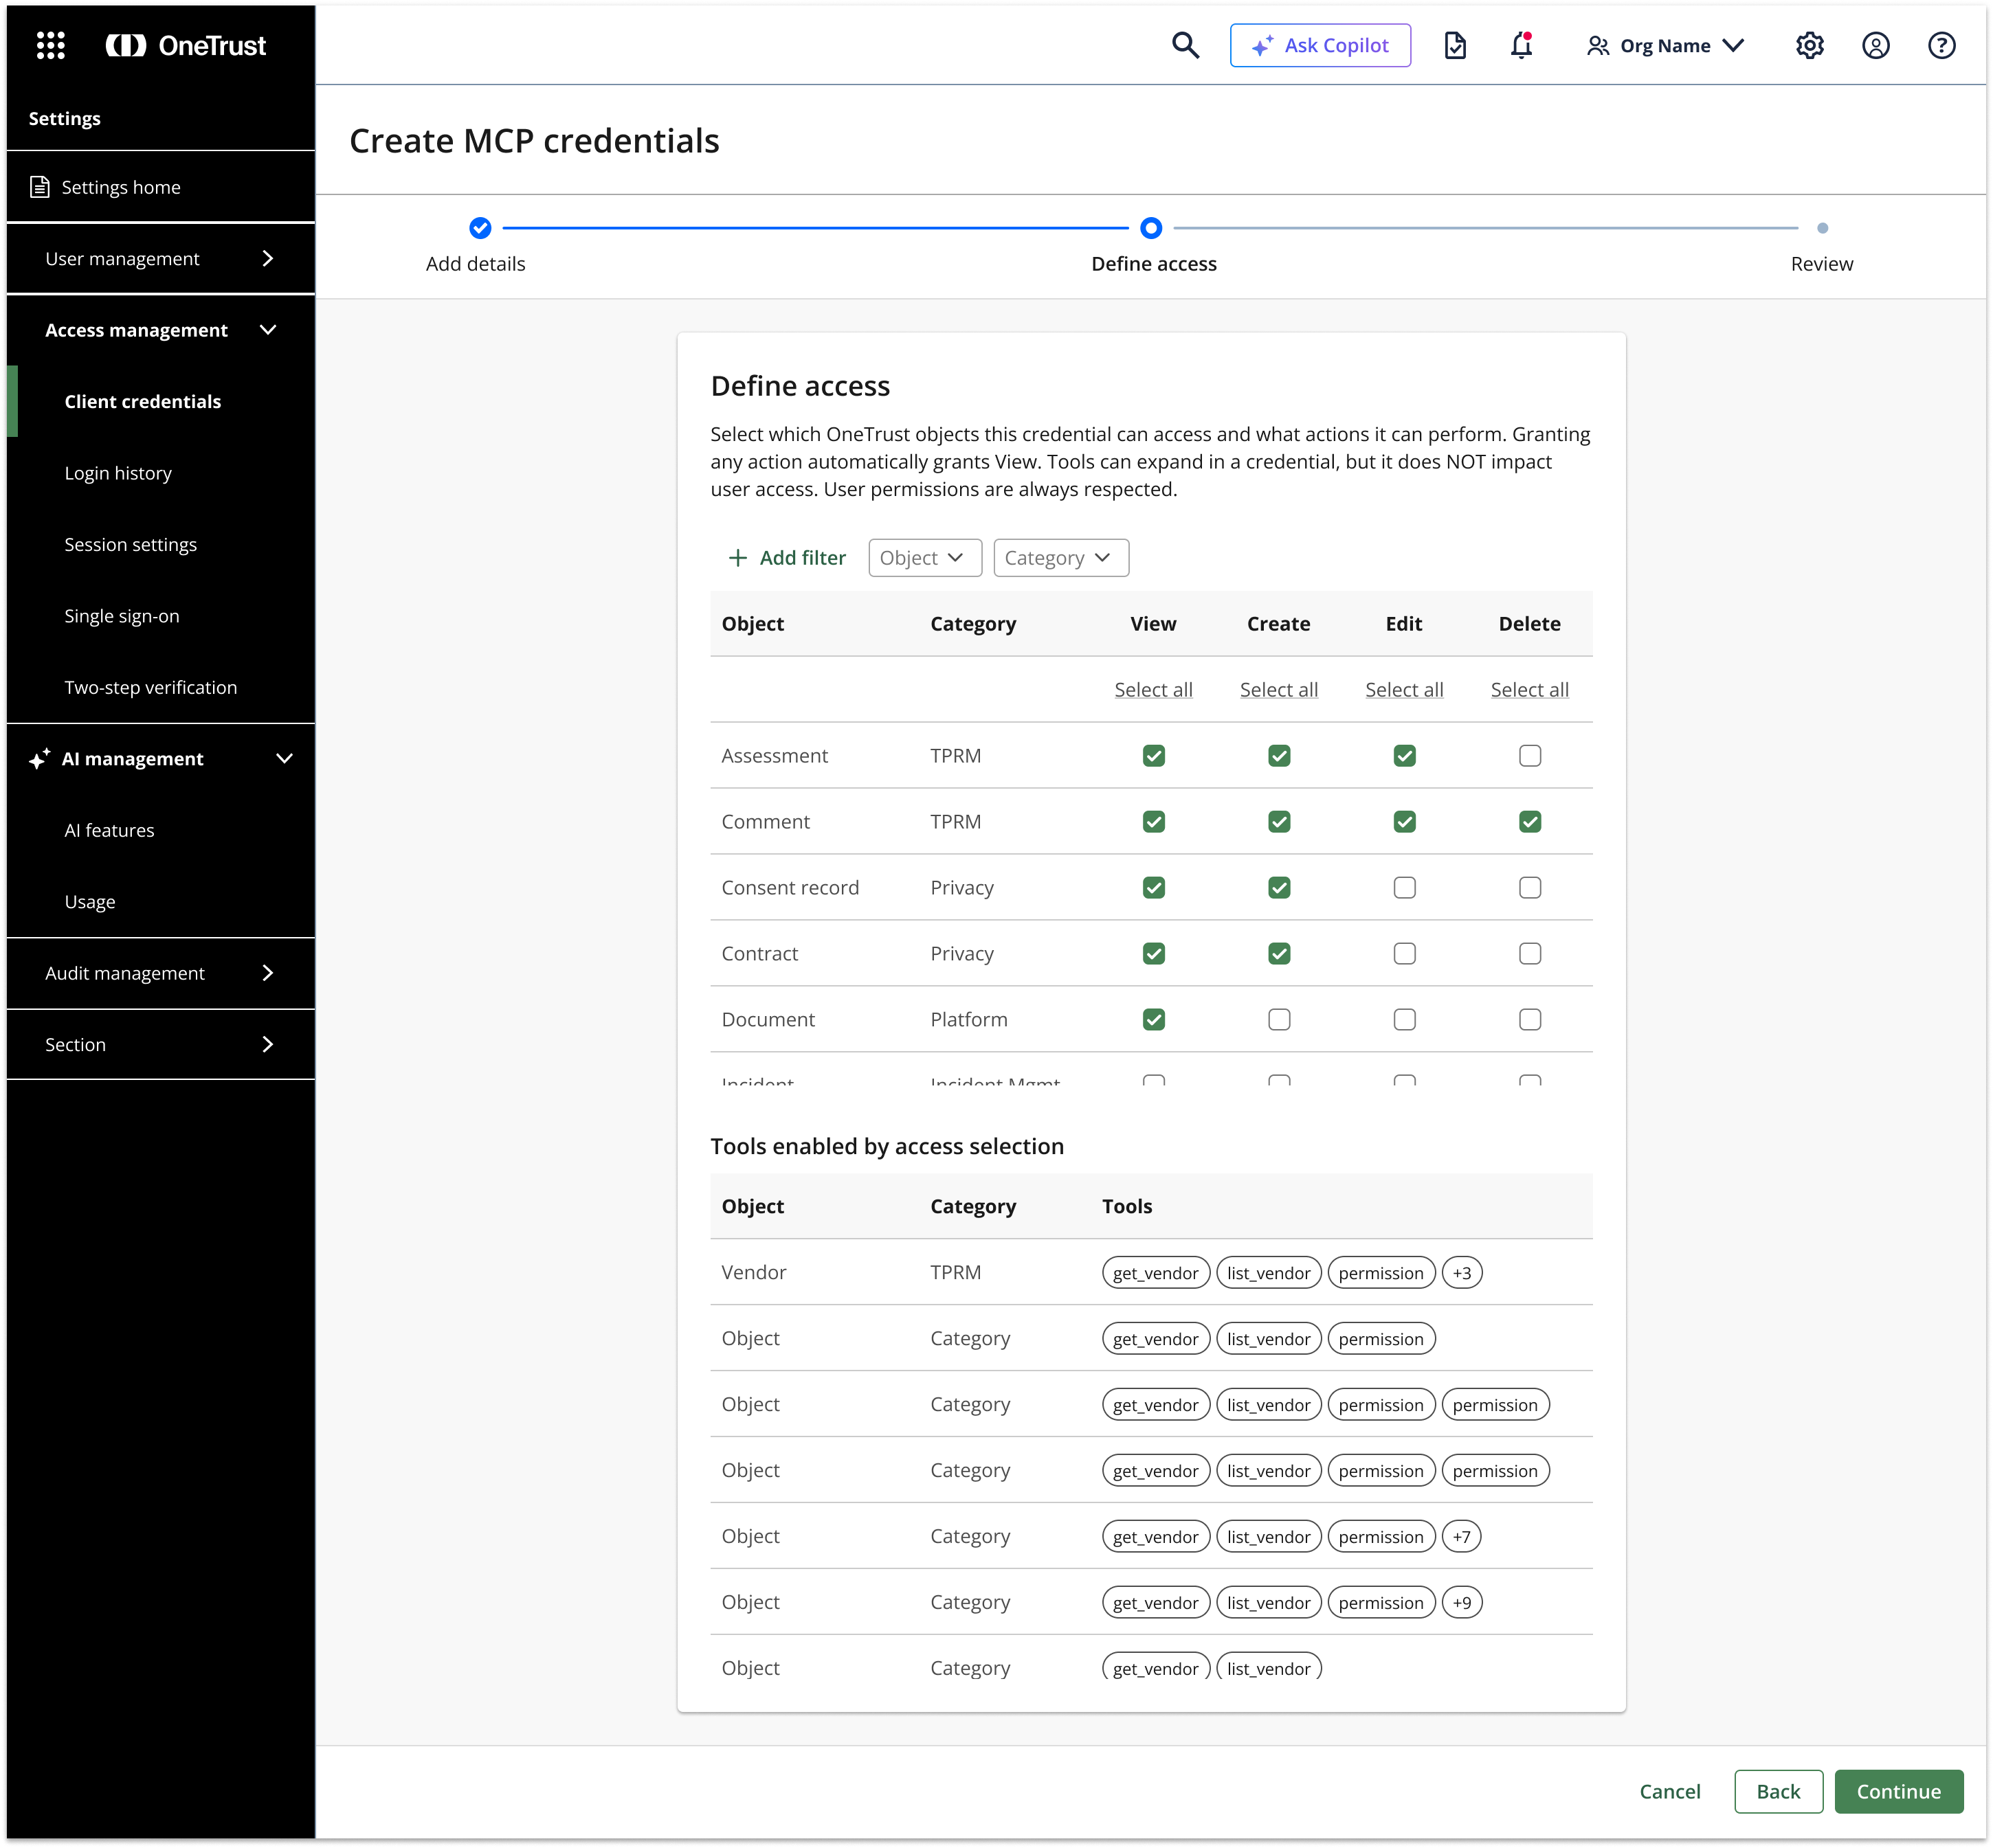Screen dimensions: 1993x1848
Task: Click the OneTrust logo
Action: pos(186,45)
